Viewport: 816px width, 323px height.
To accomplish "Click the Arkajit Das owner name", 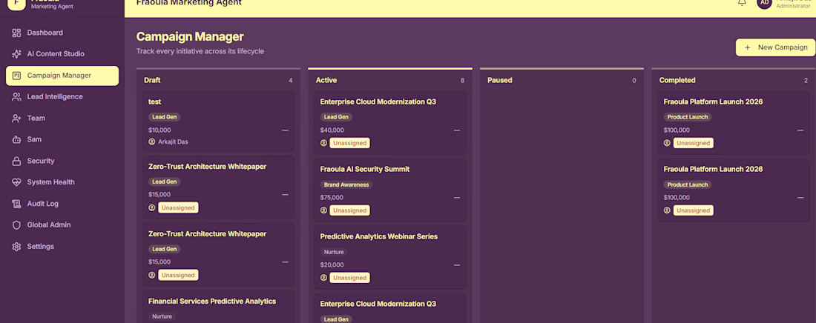I will (x=174, y=141).
